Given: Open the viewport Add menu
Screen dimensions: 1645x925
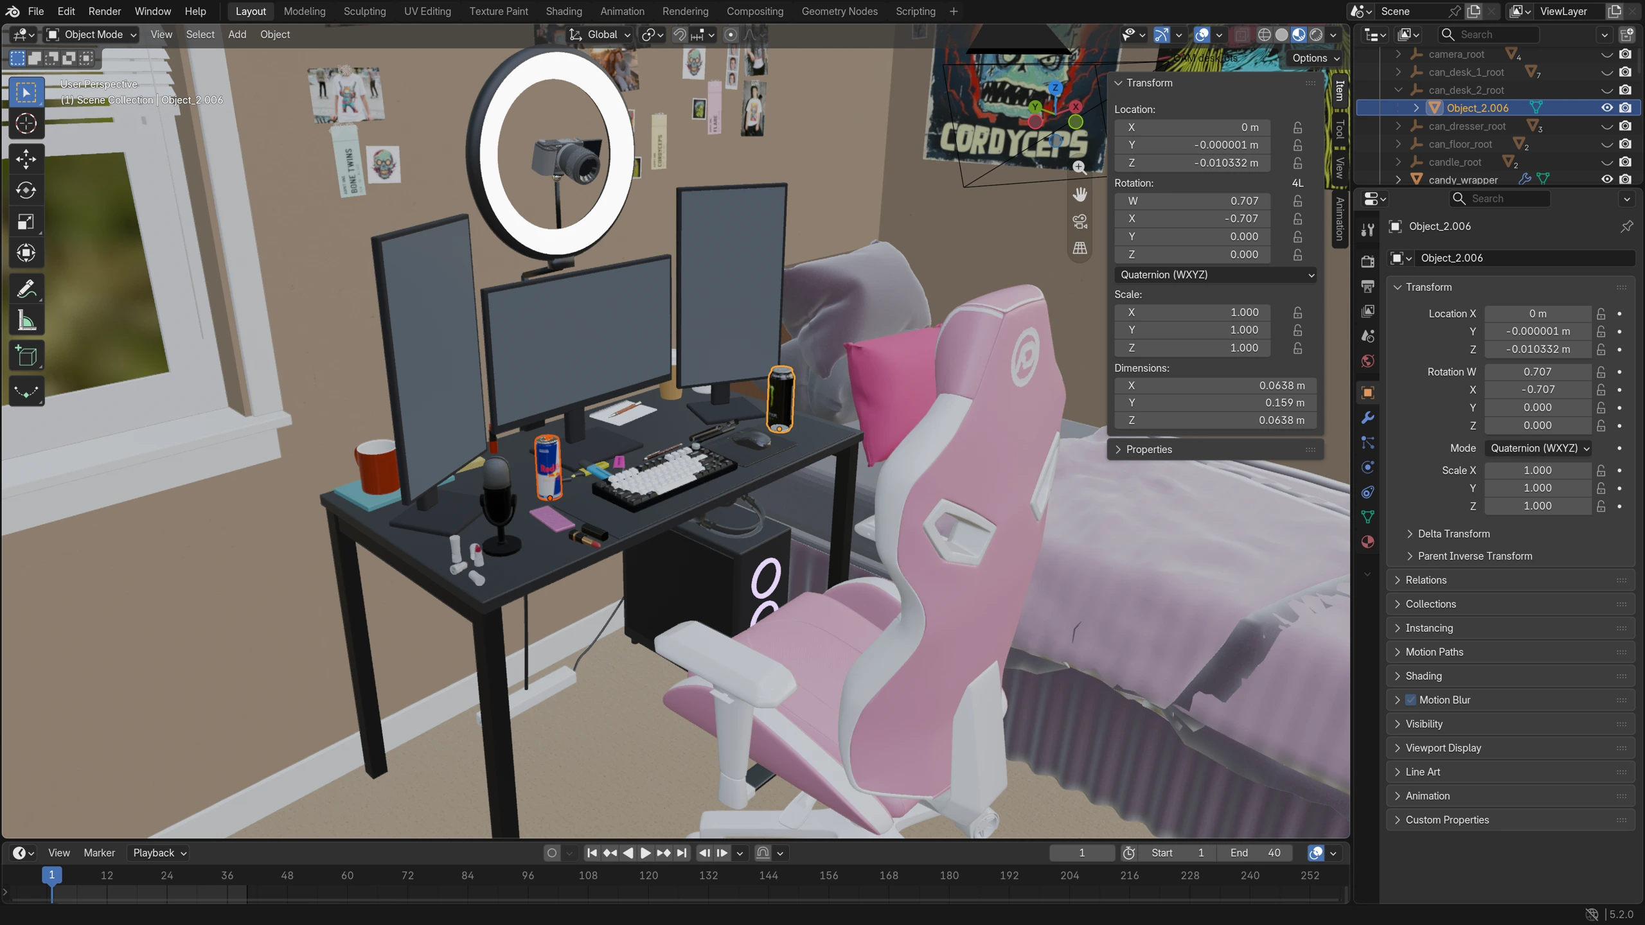Looking at the screenshot, I should [x=237, y=35].
